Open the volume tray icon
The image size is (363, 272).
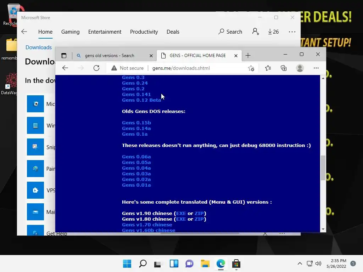point(318,263)
